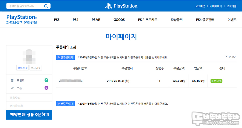The width and height of the screenshot is (242, 128).
Task: Click the 주문내역조회 heading
Action: point(66,47)
